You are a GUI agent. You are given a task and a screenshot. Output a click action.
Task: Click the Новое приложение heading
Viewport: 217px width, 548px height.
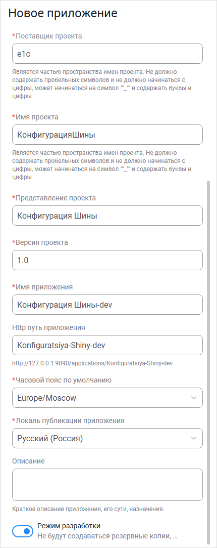pos(63,13)
